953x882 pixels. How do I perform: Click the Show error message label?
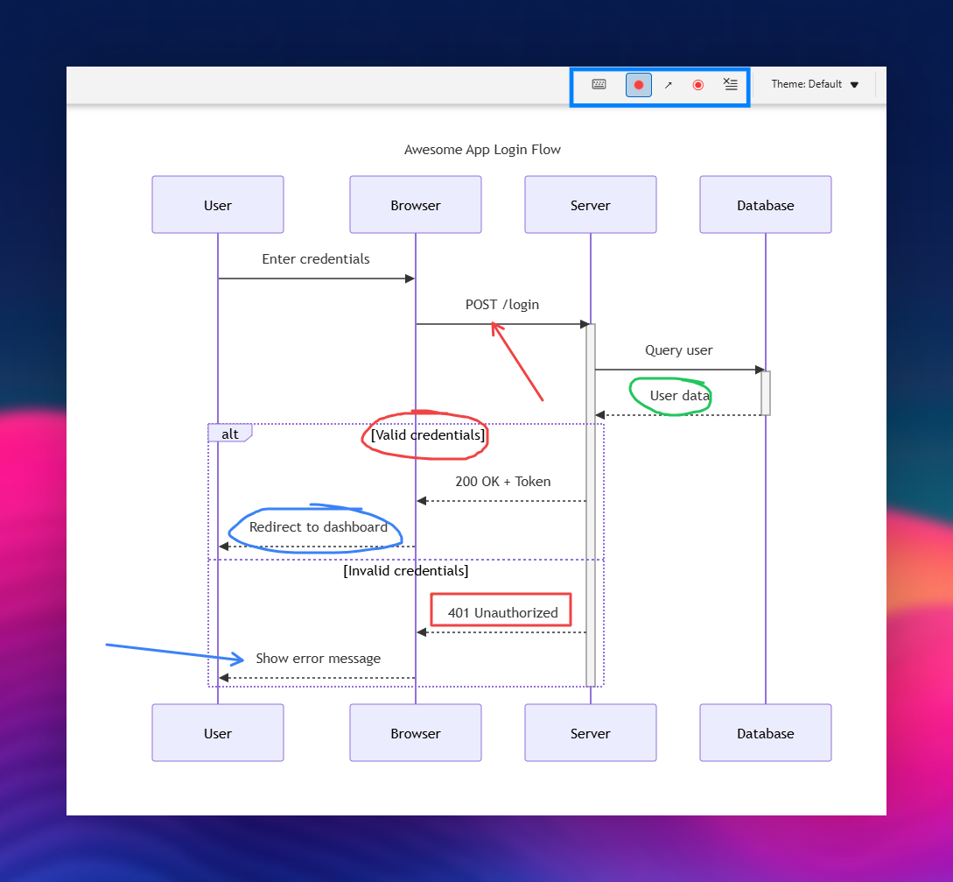(x=318, y=659)
